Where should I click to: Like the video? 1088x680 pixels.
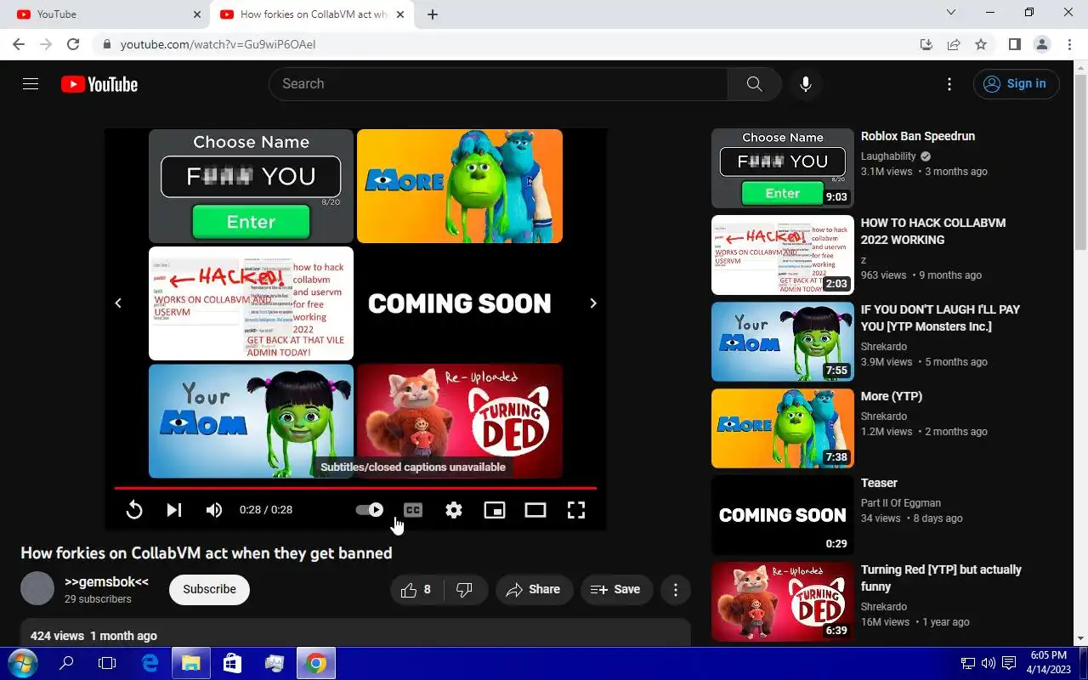click(x=416, y=589)
